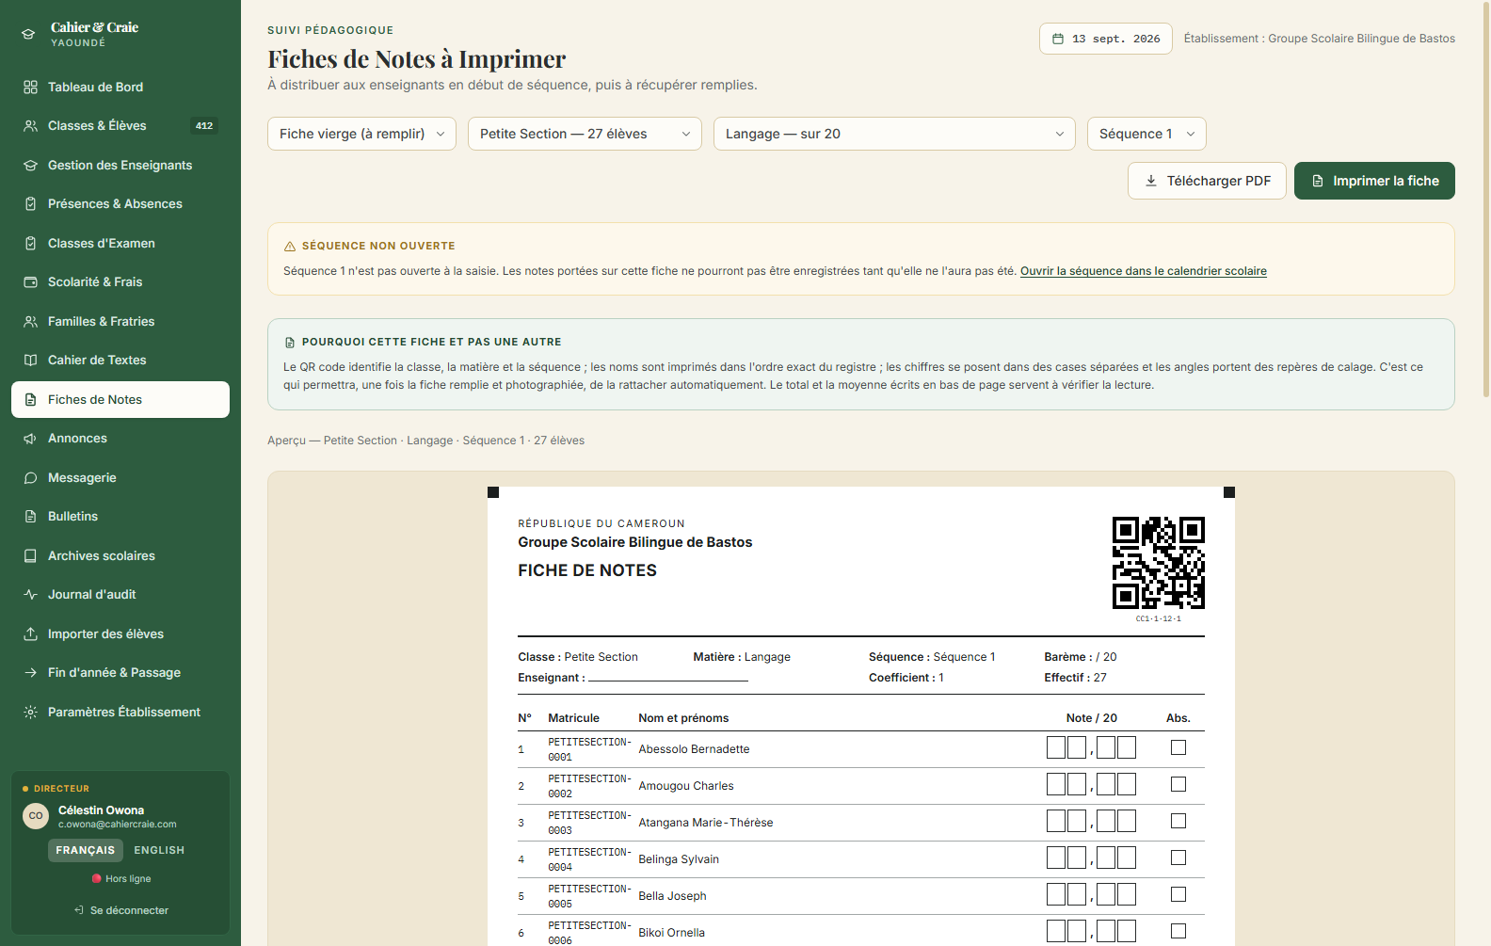Viewport: 1491px width, 946px height.
Task: Click the Importer des élèves upload icon
Action: tap(30, 633)
